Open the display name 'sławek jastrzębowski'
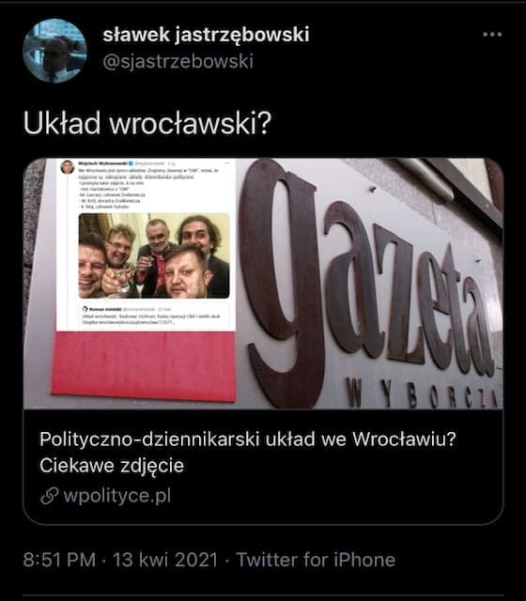 click(x=206, y=35)
